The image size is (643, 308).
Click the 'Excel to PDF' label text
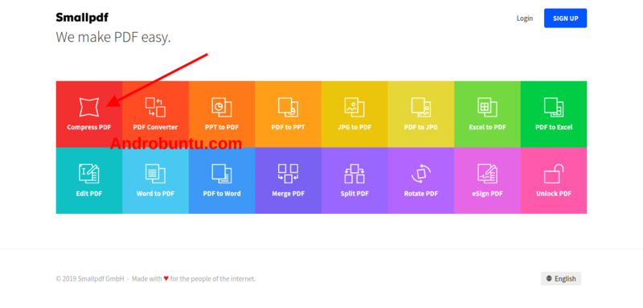tap(488, 127)
